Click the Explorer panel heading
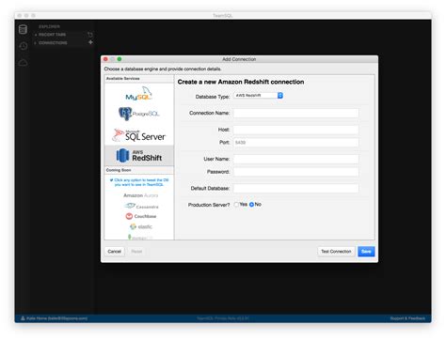This screenshot has height=340, width=446. point(49,26)
